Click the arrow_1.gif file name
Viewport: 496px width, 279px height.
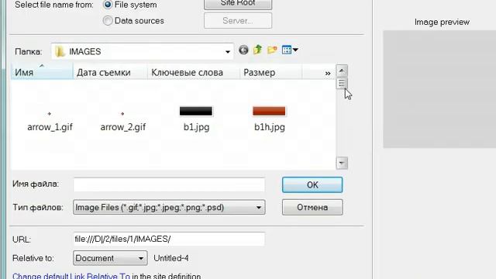(50, 127)
